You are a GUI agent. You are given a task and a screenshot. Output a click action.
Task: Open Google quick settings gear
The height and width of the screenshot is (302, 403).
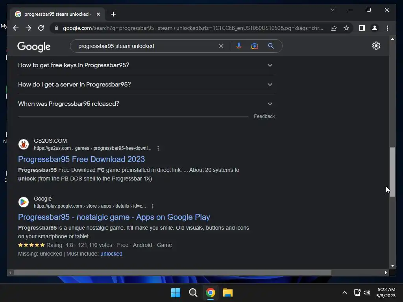click(376, 46)
